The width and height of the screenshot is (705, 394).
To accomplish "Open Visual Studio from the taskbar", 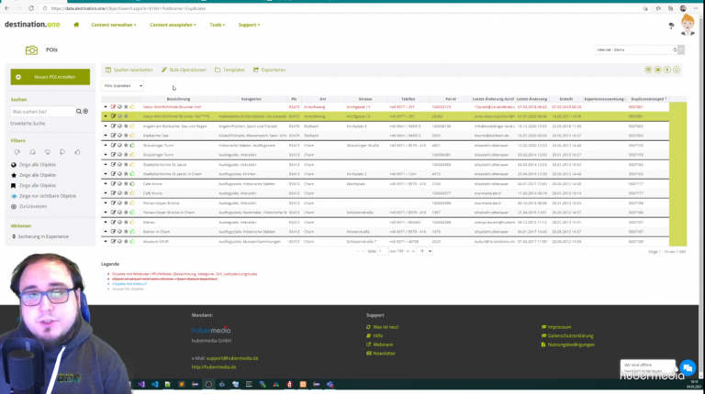I will tap(141, 385).
